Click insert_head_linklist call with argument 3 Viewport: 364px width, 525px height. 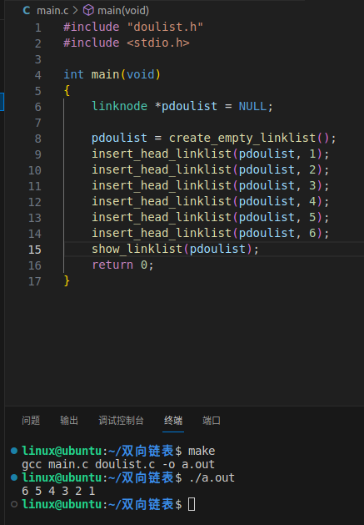point(211,185)
